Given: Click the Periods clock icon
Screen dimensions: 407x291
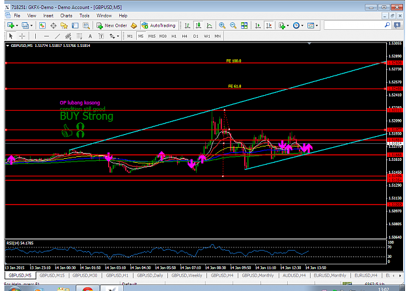Looking at the screenshot, I should [x=296, y=25].
